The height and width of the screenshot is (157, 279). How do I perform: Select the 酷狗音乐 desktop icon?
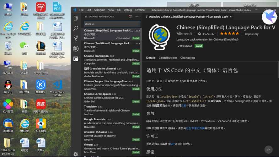click(x=41, y=87)
